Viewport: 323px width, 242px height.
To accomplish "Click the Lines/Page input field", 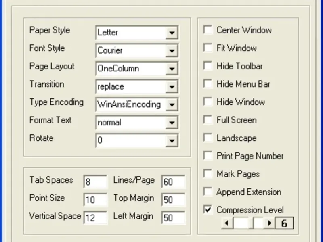I will click(x=173, y=182).
